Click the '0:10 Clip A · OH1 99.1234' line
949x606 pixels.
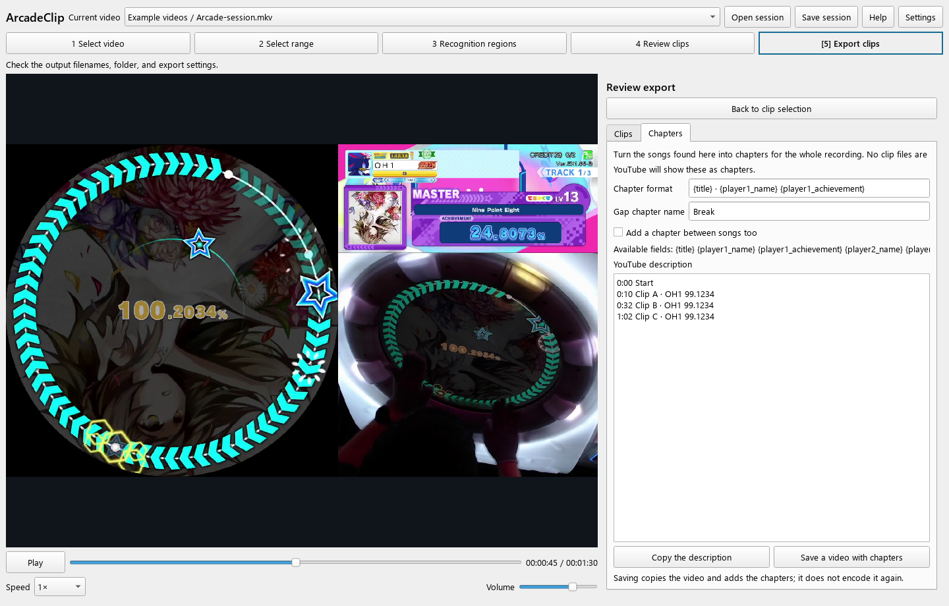(x=666, y=294)
